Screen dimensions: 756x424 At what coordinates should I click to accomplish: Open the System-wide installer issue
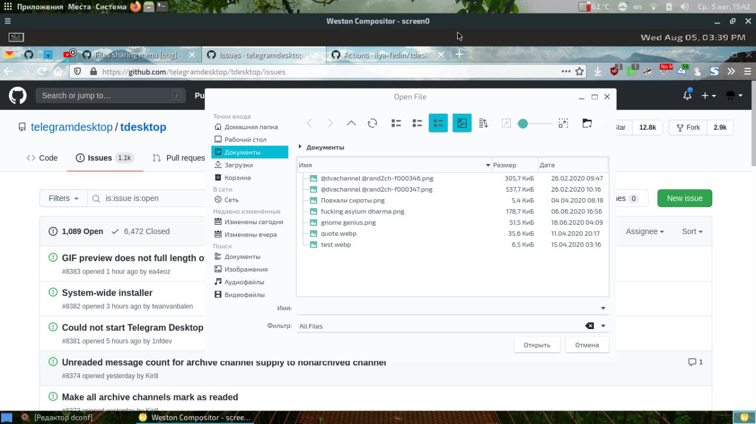coord(107,292)
